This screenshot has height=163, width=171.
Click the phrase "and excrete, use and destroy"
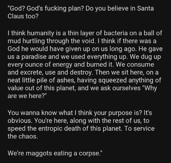pos(50,73)
